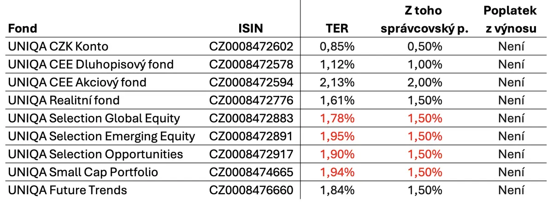This screenshot has height=202, width=553.
Task: Click the Fond column header
Action: pyautogui.click(x=23, y=29)
